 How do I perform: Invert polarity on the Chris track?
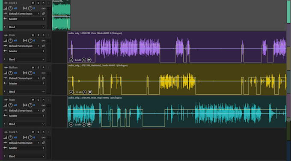[x=43, y=46]
